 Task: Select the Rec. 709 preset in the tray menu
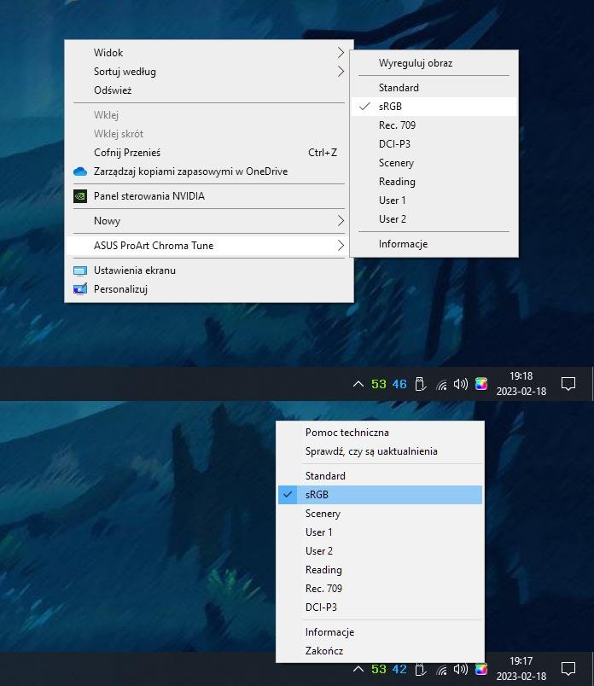[x=380, y=589]
